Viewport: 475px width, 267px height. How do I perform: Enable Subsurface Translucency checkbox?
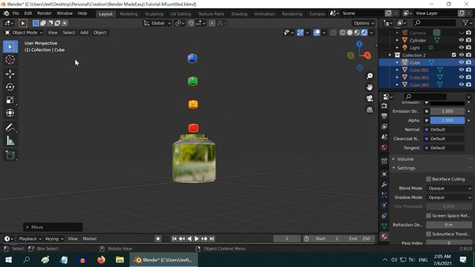[x=428, y=234]
